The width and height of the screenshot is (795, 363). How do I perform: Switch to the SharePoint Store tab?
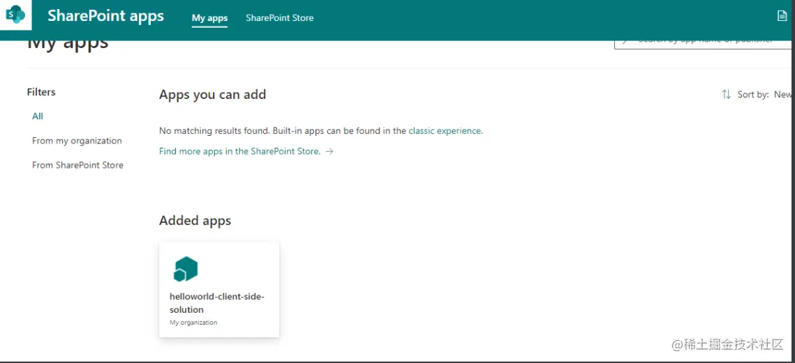[280, 17]
